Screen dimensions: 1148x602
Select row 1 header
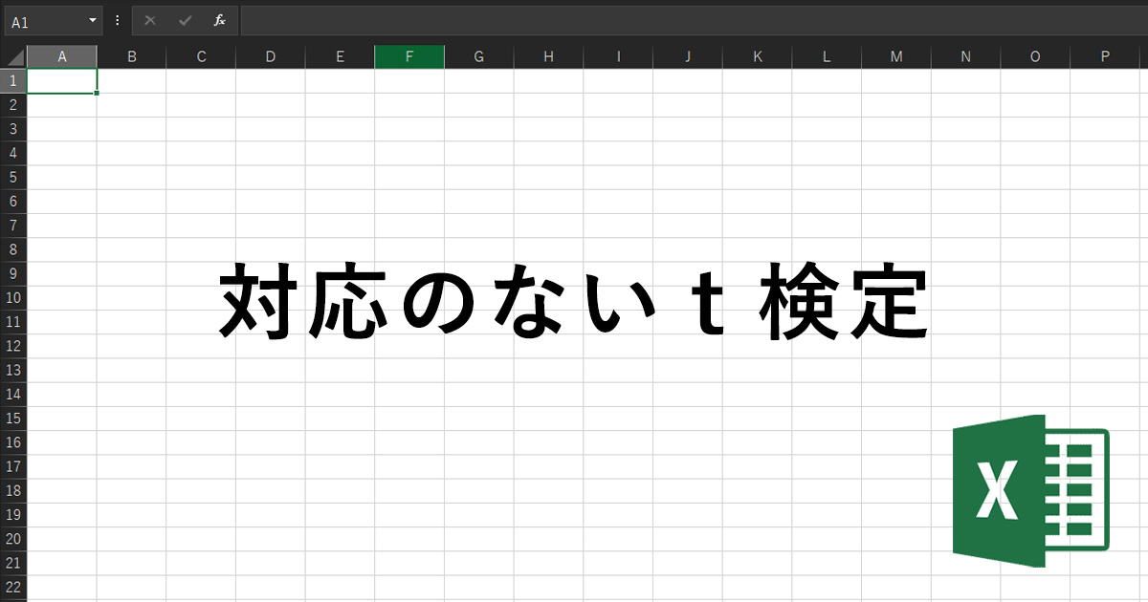click(x=13, y=80)
